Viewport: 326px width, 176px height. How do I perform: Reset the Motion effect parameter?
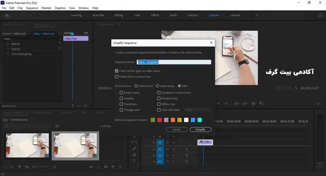60,43
